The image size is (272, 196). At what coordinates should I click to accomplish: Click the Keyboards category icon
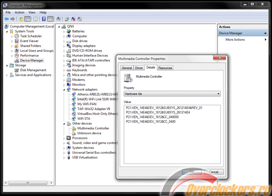[x=69, y=70]
